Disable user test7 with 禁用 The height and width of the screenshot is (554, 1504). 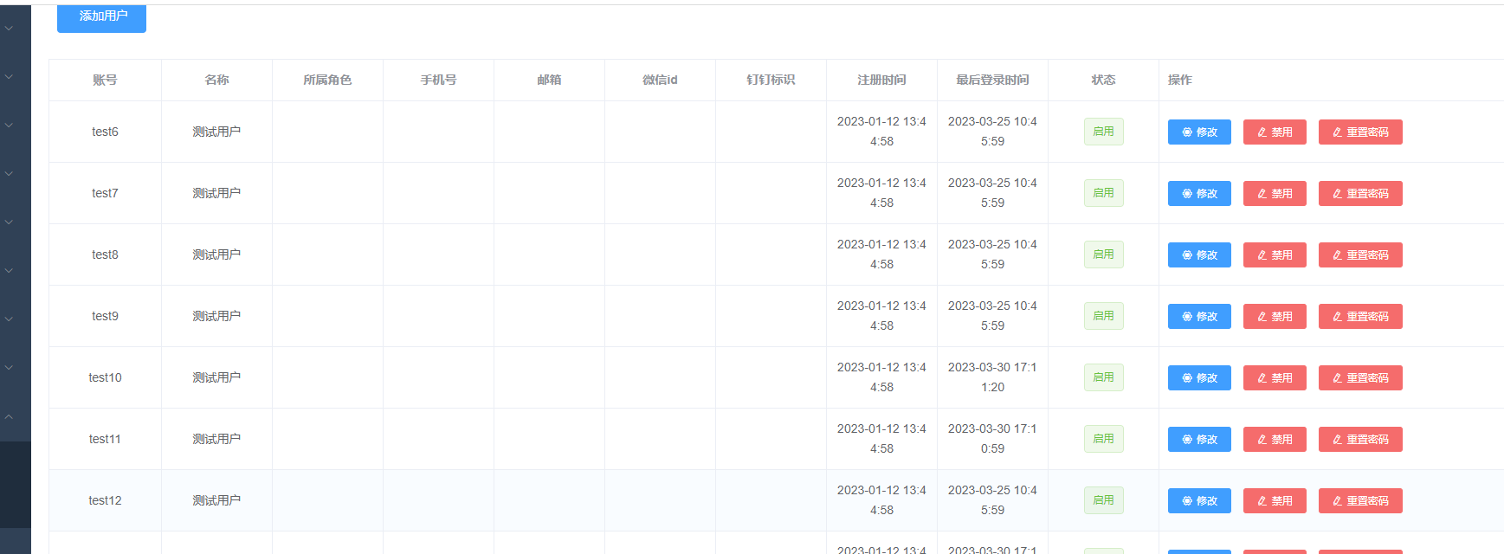[1275, 194]
